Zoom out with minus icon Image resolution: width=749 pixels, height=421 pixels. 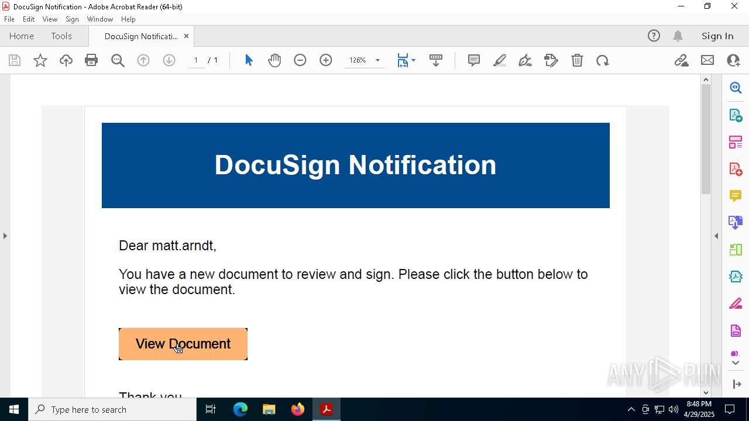[x=300, y=60]
